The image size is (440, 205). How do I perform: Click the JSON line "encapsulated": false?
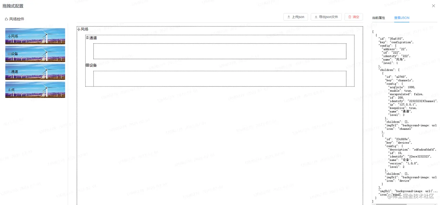tap(406, 94)
